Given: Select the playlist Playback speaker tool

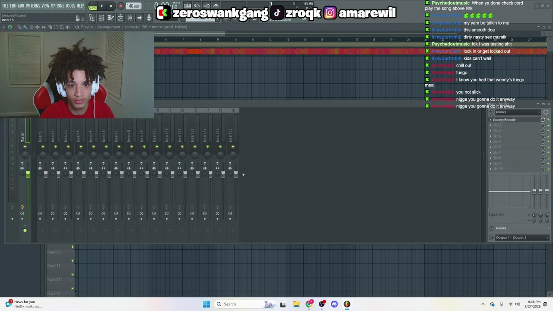Looking at the screenshot, I should coord(67,27).
